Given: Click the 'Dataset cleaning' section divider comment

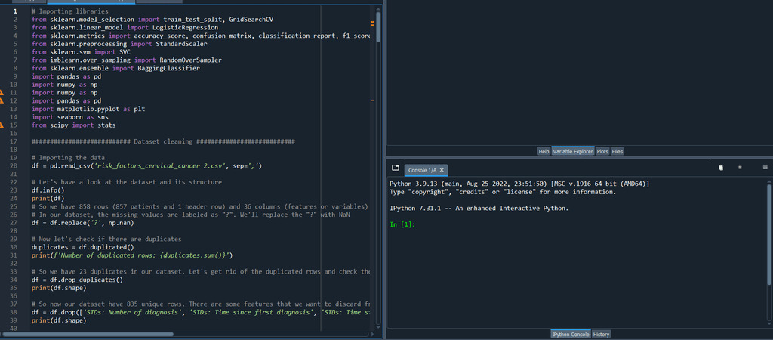Looking at the screenshot, I should point(163,141).
